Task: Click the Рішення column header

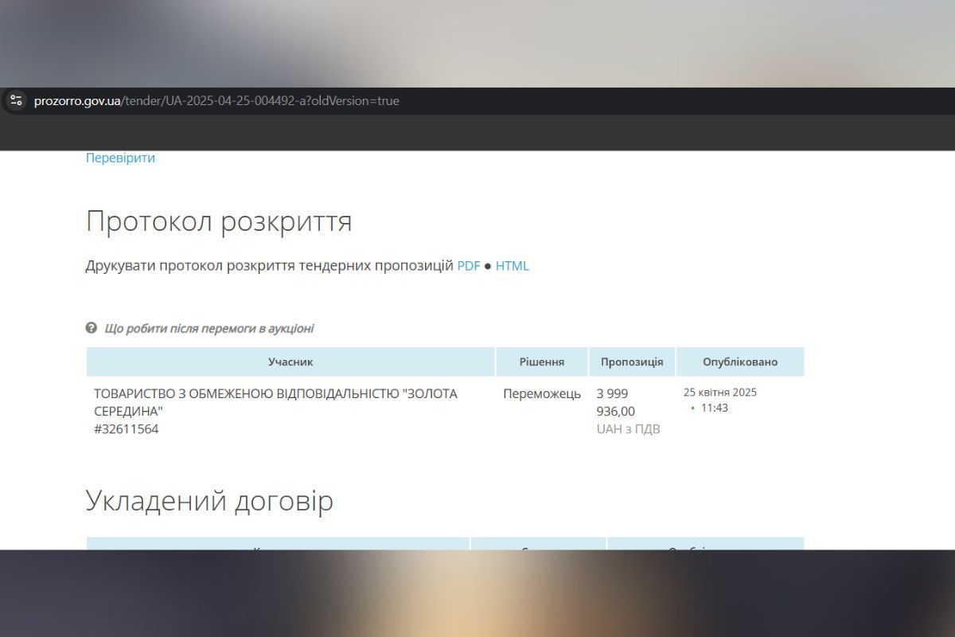Action: (x=542, y=361)
